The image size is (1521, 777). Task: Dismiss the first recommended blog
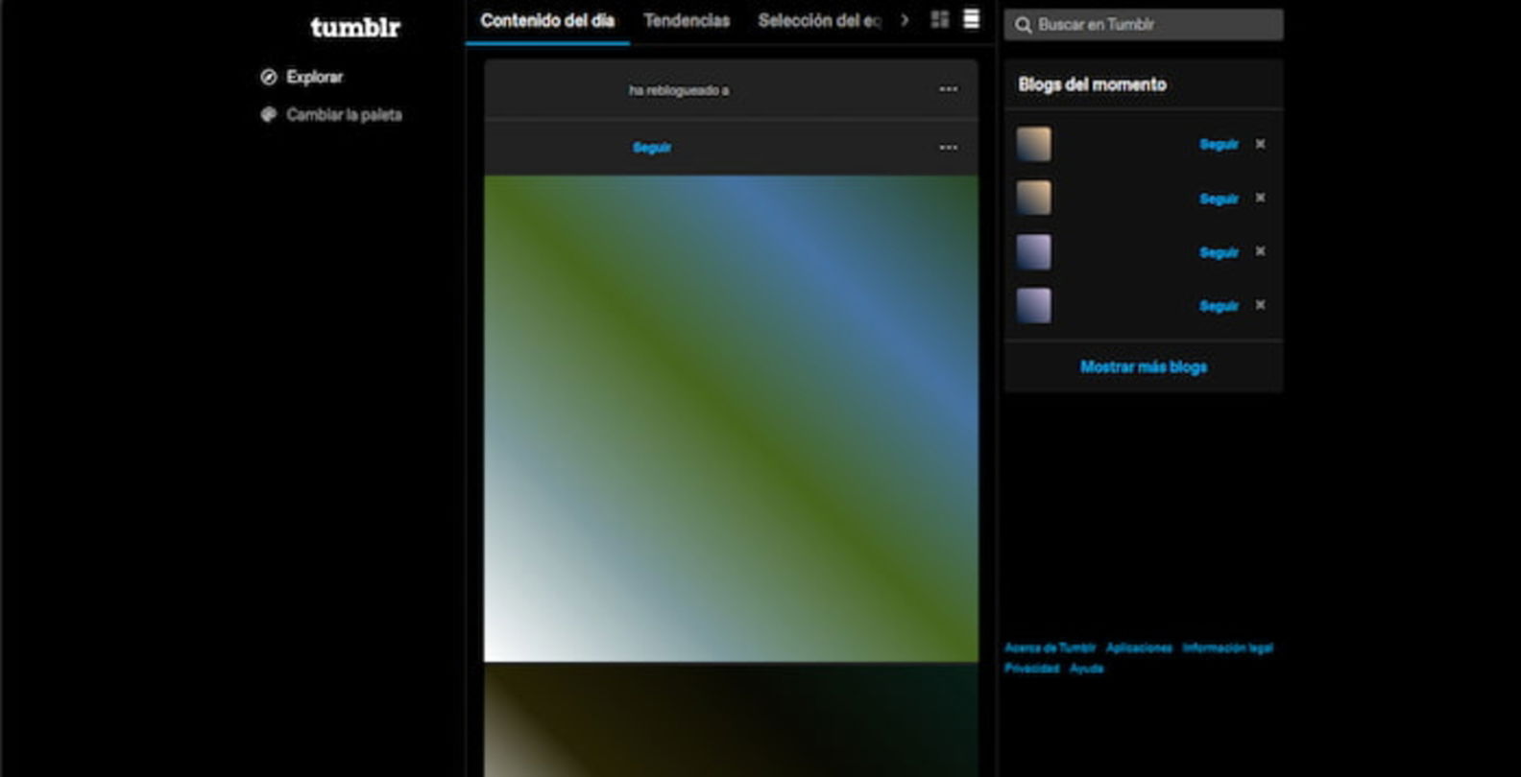point(1261,144)
